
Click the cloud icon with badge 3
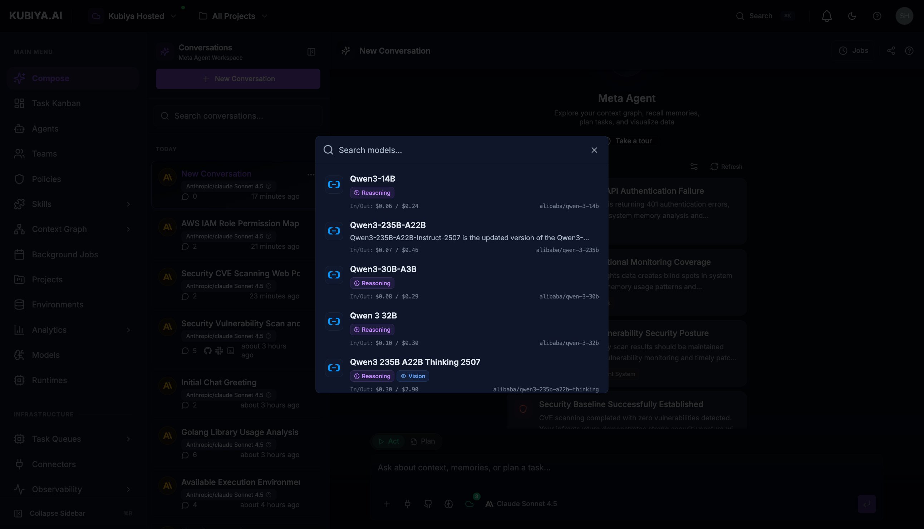(x=470, y=504)
